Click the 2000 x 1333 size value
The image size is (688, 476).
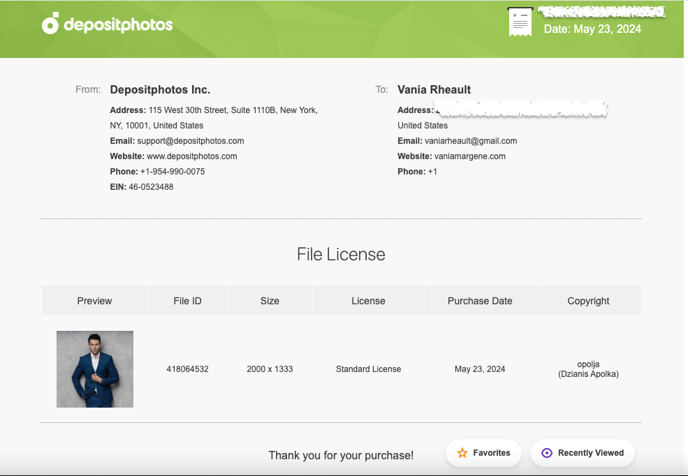(x=270, y=369)
